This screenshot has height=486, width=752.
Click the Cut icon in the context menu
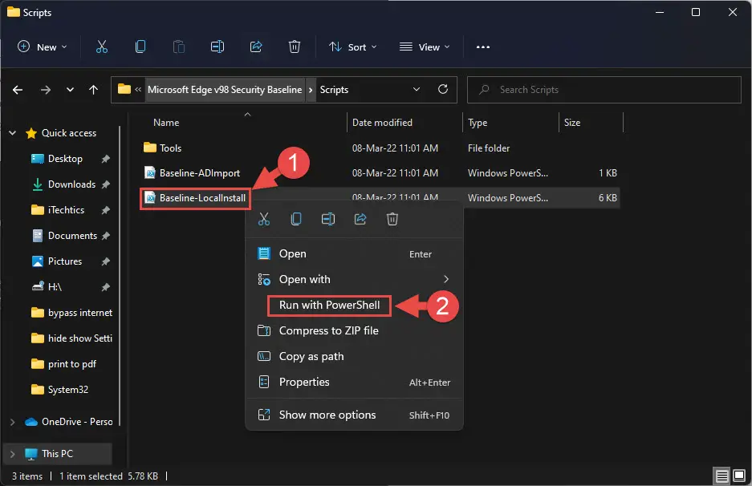click(264, 219)
